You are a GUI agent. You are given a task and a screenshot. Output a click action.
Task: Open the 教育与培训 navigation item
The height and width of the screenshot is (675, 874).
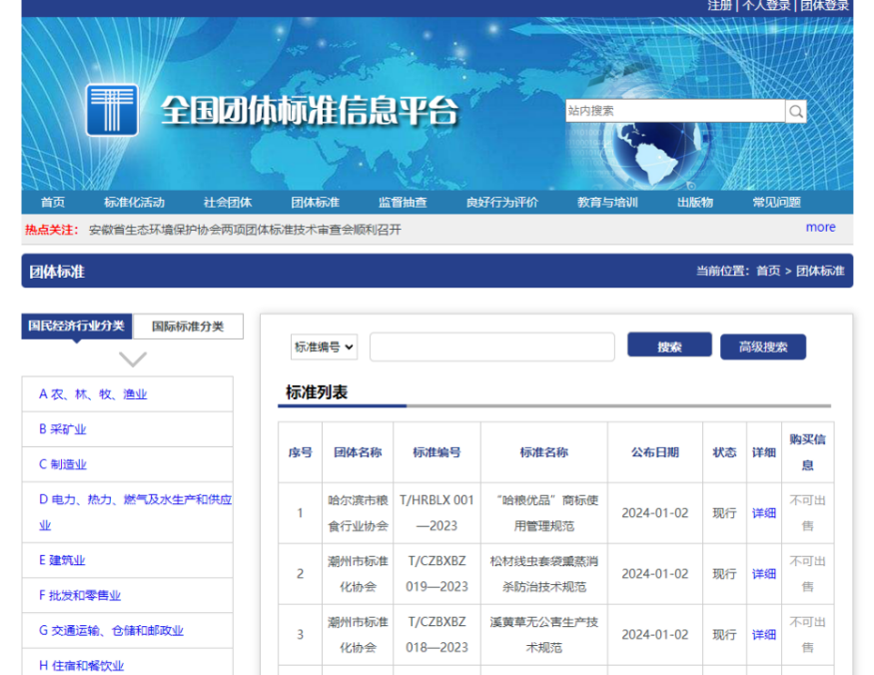(x=607, y=203)
